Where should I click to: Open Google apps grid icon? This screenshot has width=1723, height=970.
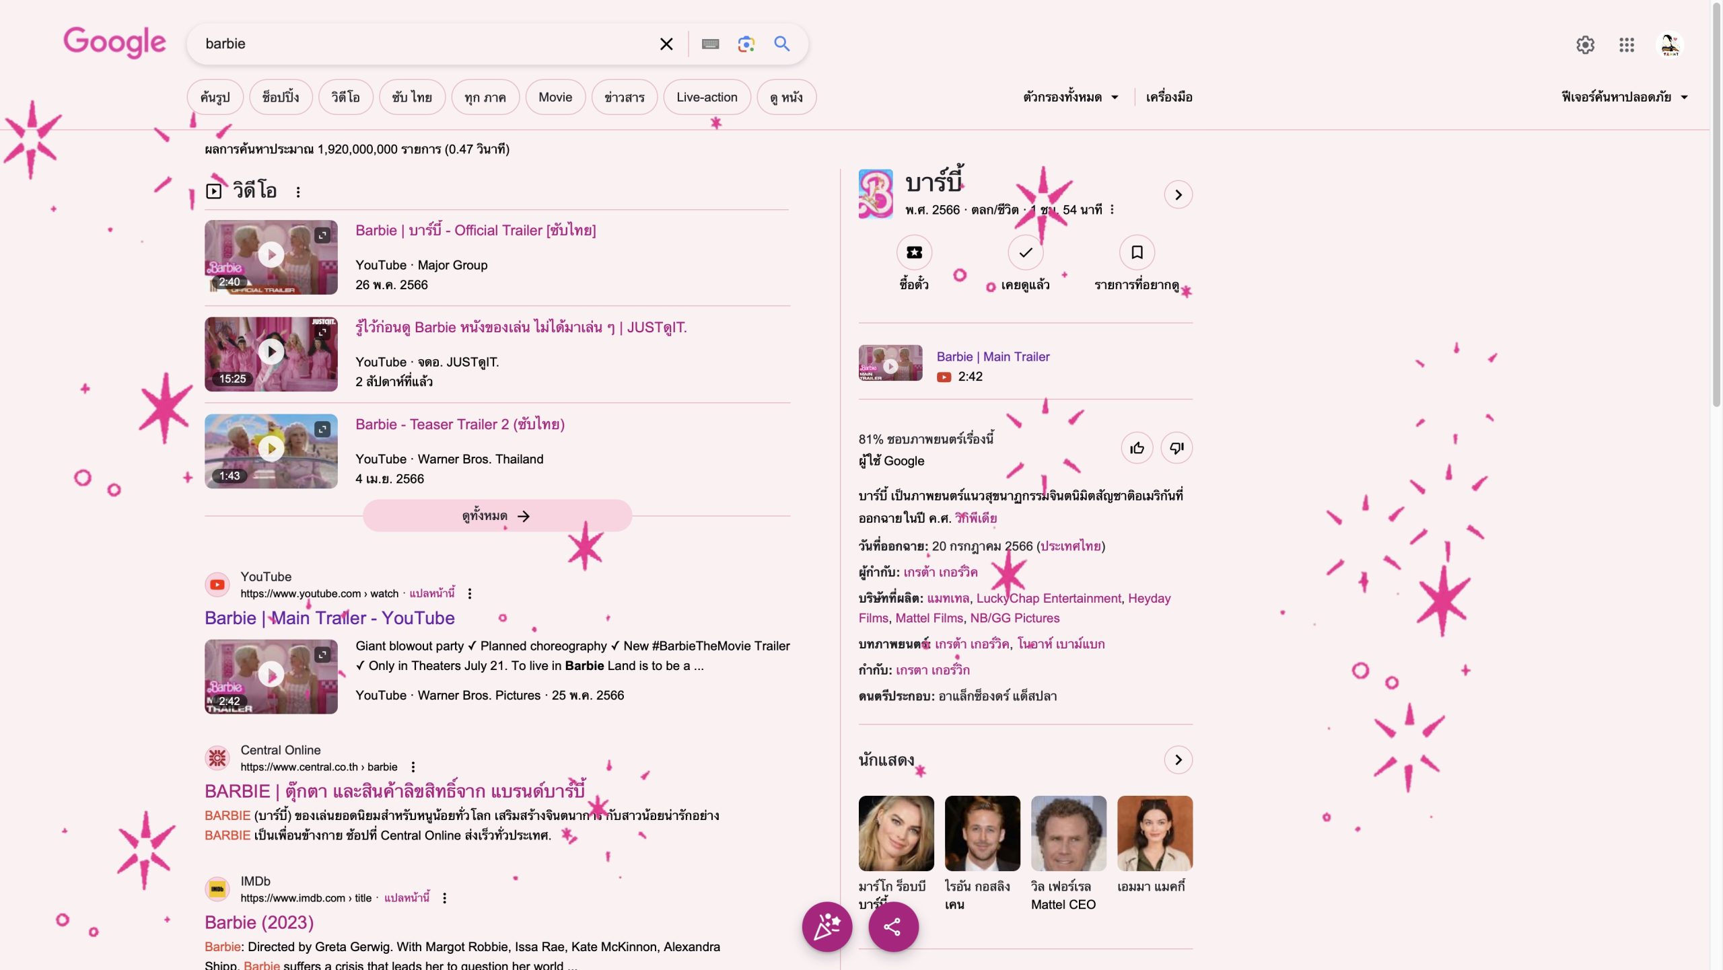tap(1626, 45)
